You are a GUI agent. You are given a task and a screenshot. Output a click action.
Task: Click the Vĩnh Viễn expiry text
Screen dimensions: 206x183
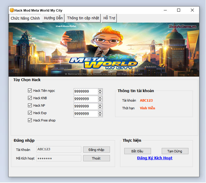pos(147,108)
